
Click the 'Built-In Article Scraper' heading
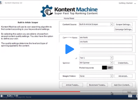(x=28, y=23)
